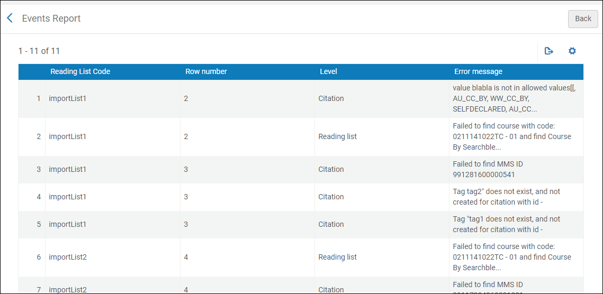
Task: Click Reading list level in row 6
Action: (337, 257)
